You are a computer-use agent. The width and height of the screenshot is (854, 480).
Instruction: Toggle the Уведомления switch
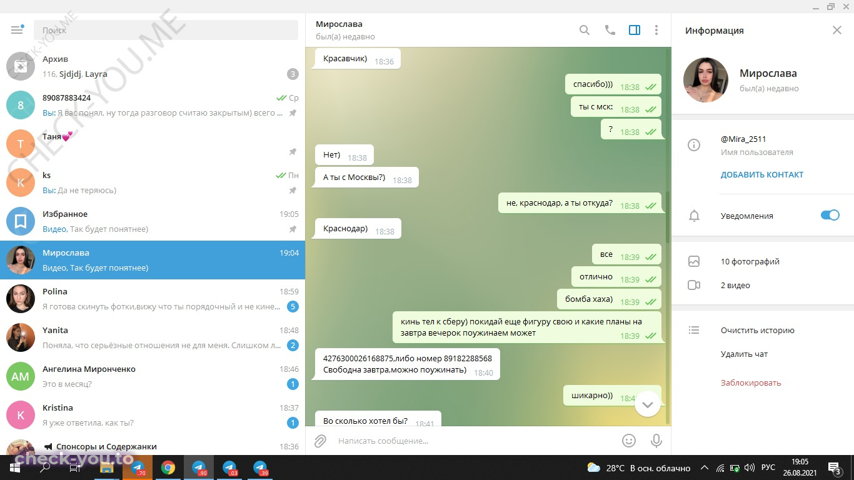click(x=830, y=215)
